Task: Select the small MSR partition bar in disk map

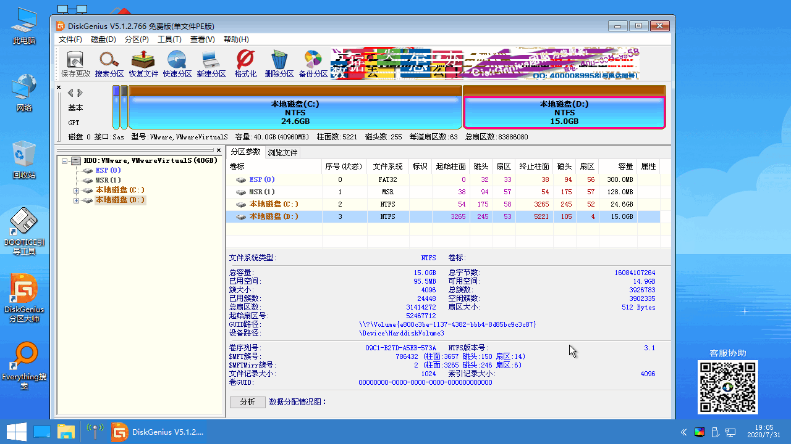Action: click(x=124, y=107)
